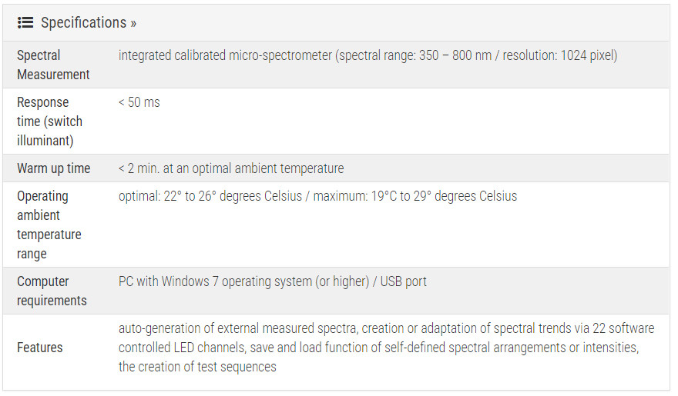The width and height of the screenshot is (678, 396).
Task: Select the Warm up time label
Action: point(53,168)
